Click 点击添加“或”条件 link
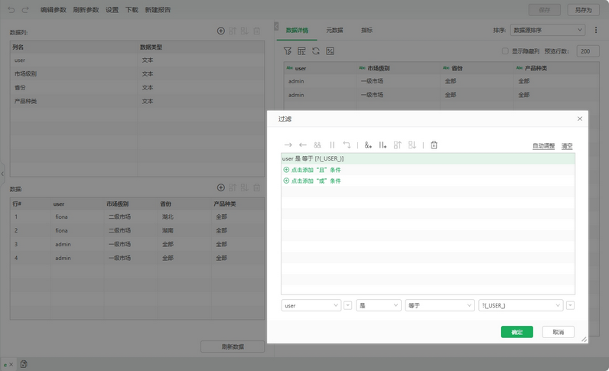This screenshot has height=371, width=609. (316, 181)
